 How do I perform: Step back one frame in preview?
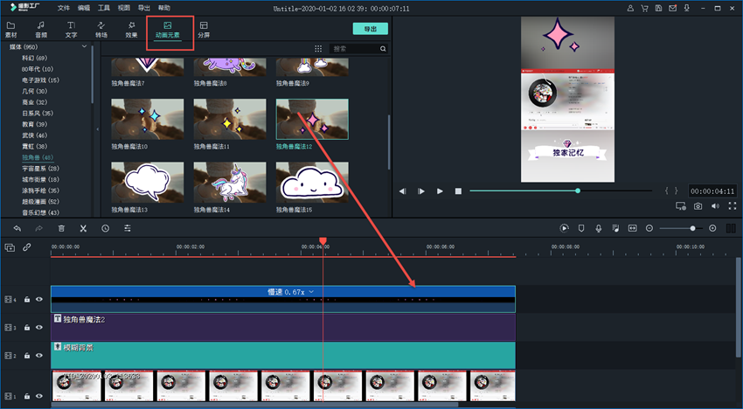click(x=403, y=191)
